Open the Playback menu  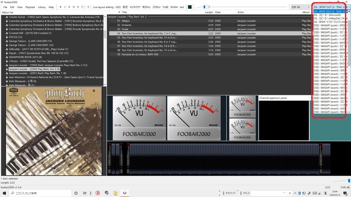30,7
